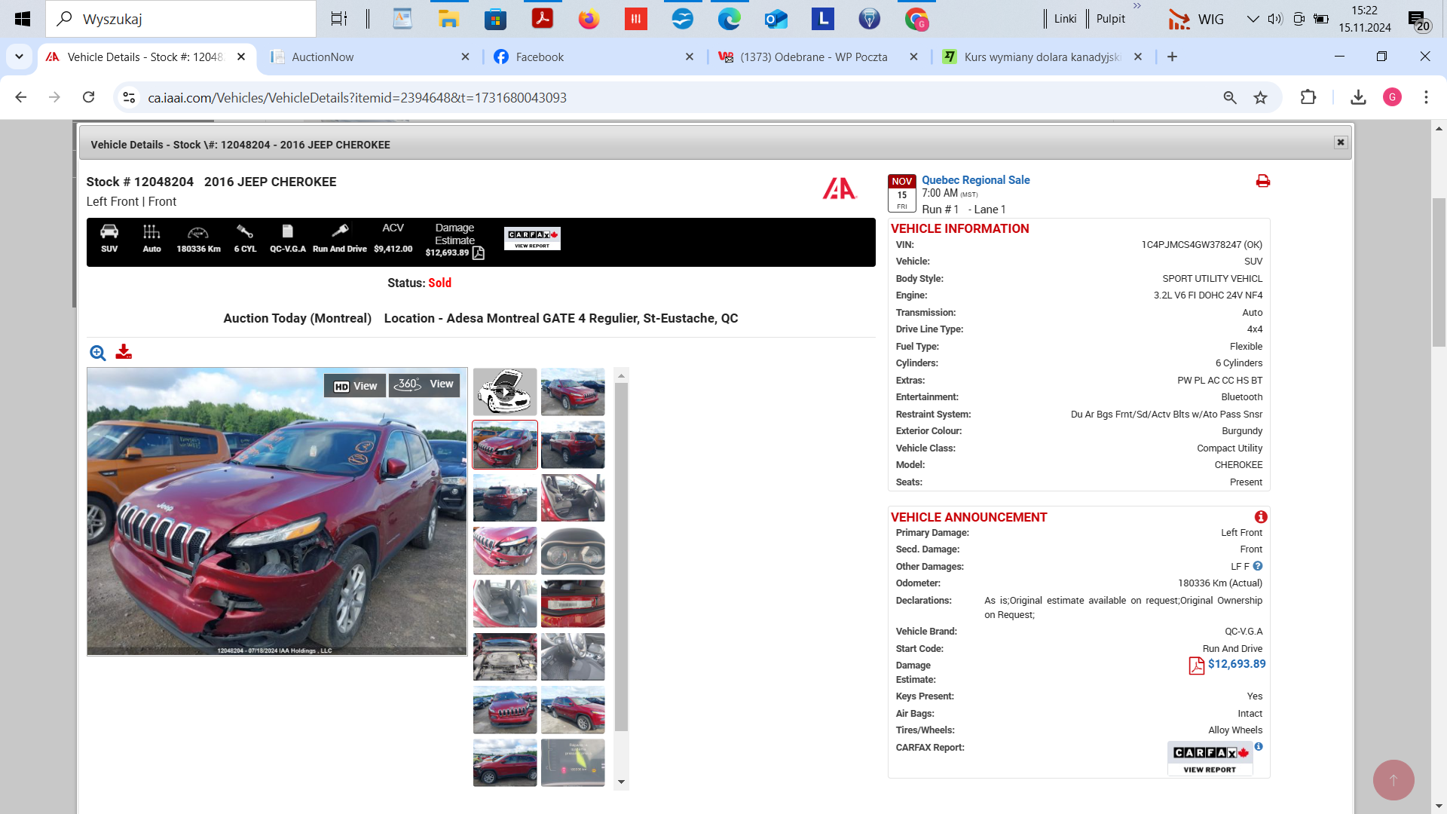Open the damage estimate PDF icon in black bar
The height and width of the screenshot is (814, 1447).
tap(478, 253)
